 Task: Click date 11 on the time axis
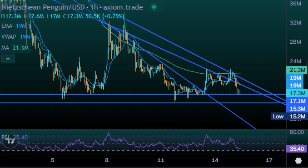point(161,160)
